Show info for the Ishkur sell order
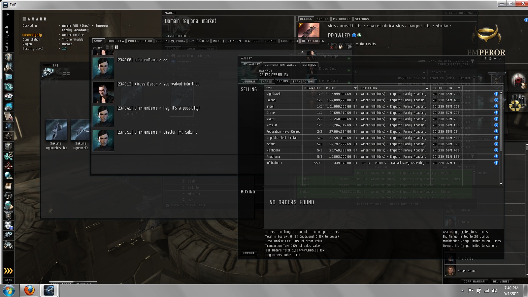The image size is (528, 297). tap(496, 144)
